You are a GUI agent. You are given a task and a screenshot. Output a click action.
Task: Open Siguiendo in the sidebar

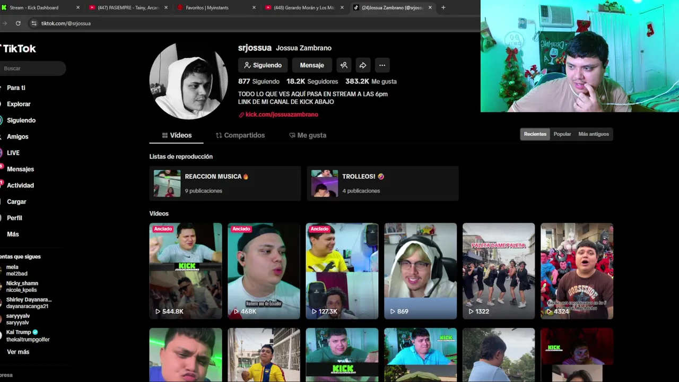coord(21,120)
